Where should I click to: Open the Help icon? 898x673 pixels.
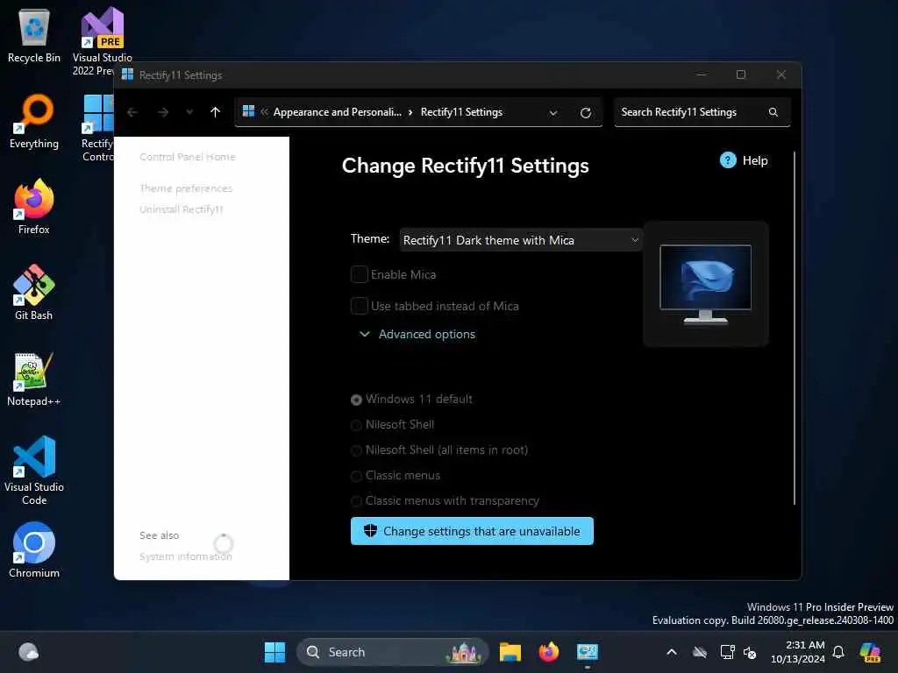click(728, 160)
